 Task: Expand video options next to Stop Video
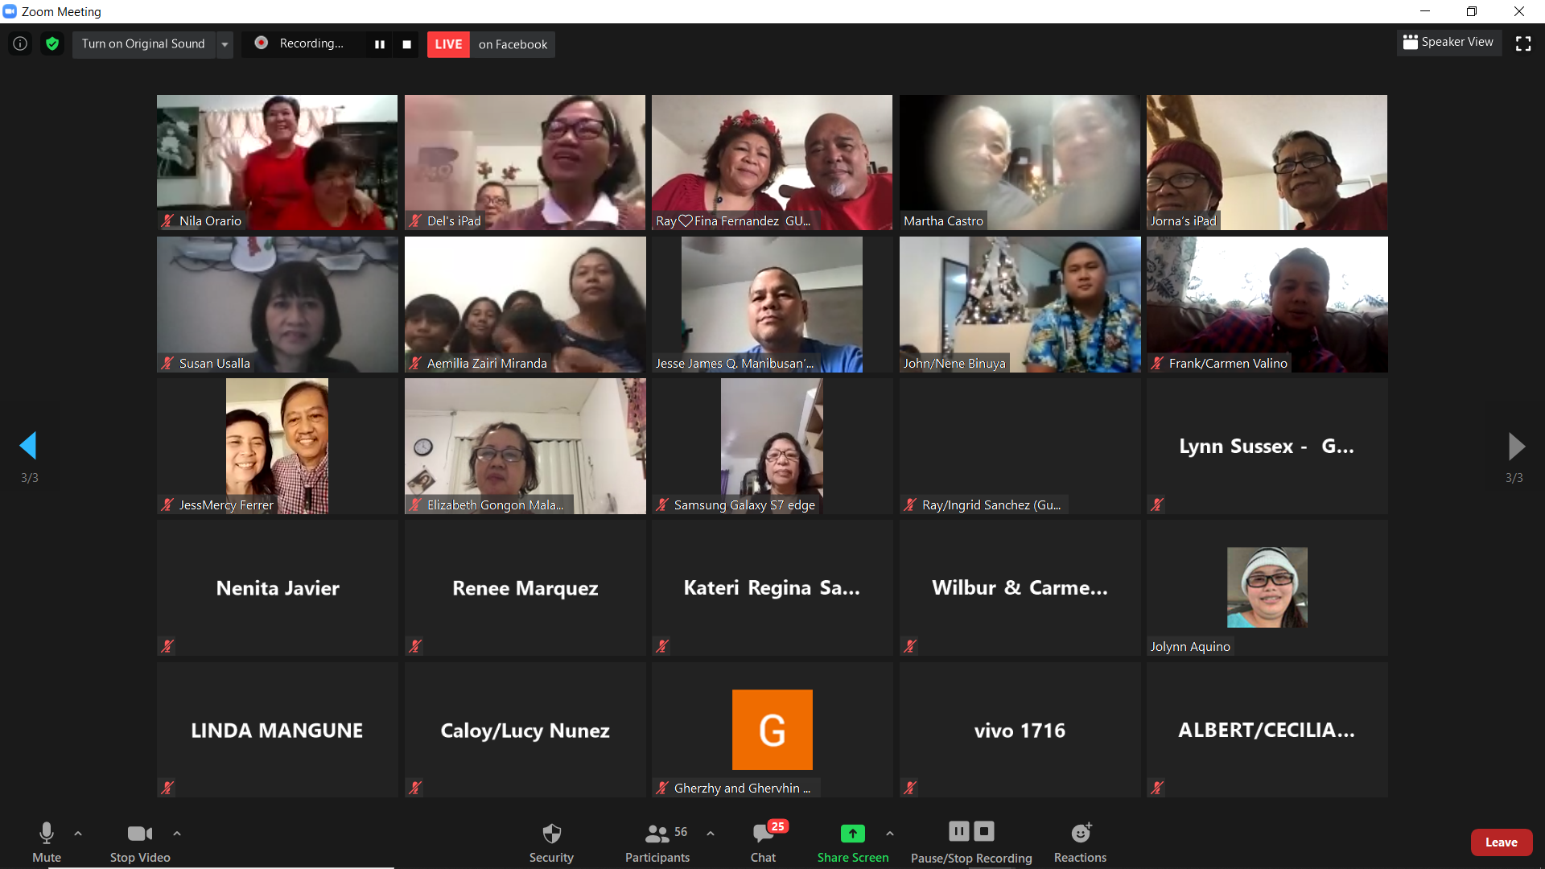(x=177, y=834)
